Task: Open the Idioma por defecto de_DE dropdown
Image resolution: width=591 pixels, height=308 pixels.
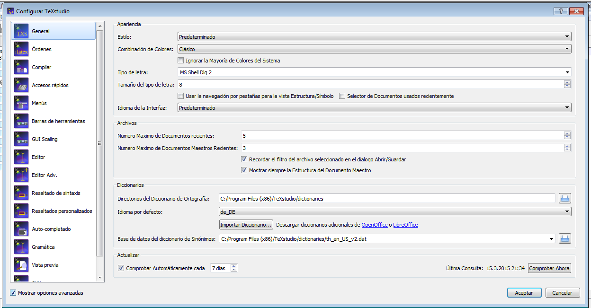Action: [x=395, y=212]
